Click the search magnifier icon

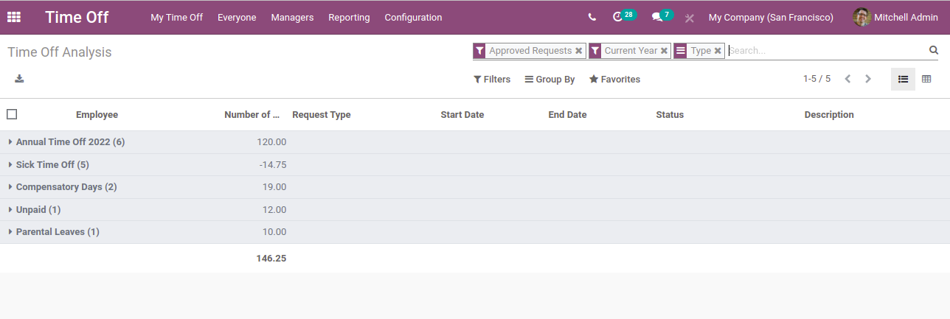point(934,51)
